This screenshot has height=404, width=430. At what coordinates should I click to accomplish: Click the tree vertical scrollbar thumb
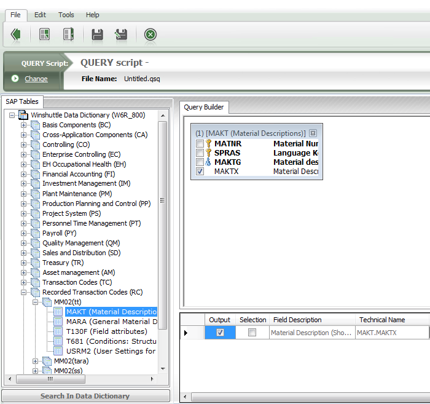click(x=163, y=225)
